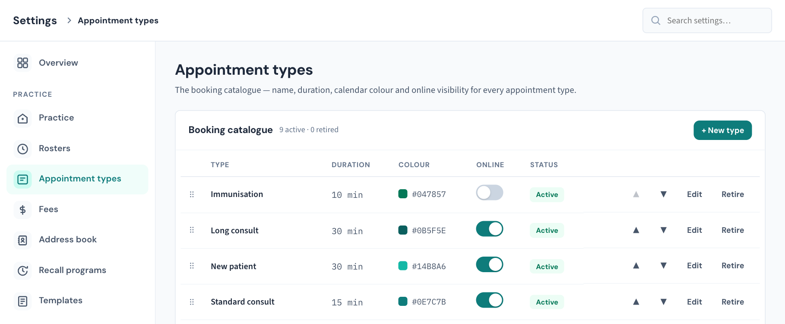Edit the Long consult type
Image resolution: width=785 pixels, height=324 pixels.
[694, 230]
